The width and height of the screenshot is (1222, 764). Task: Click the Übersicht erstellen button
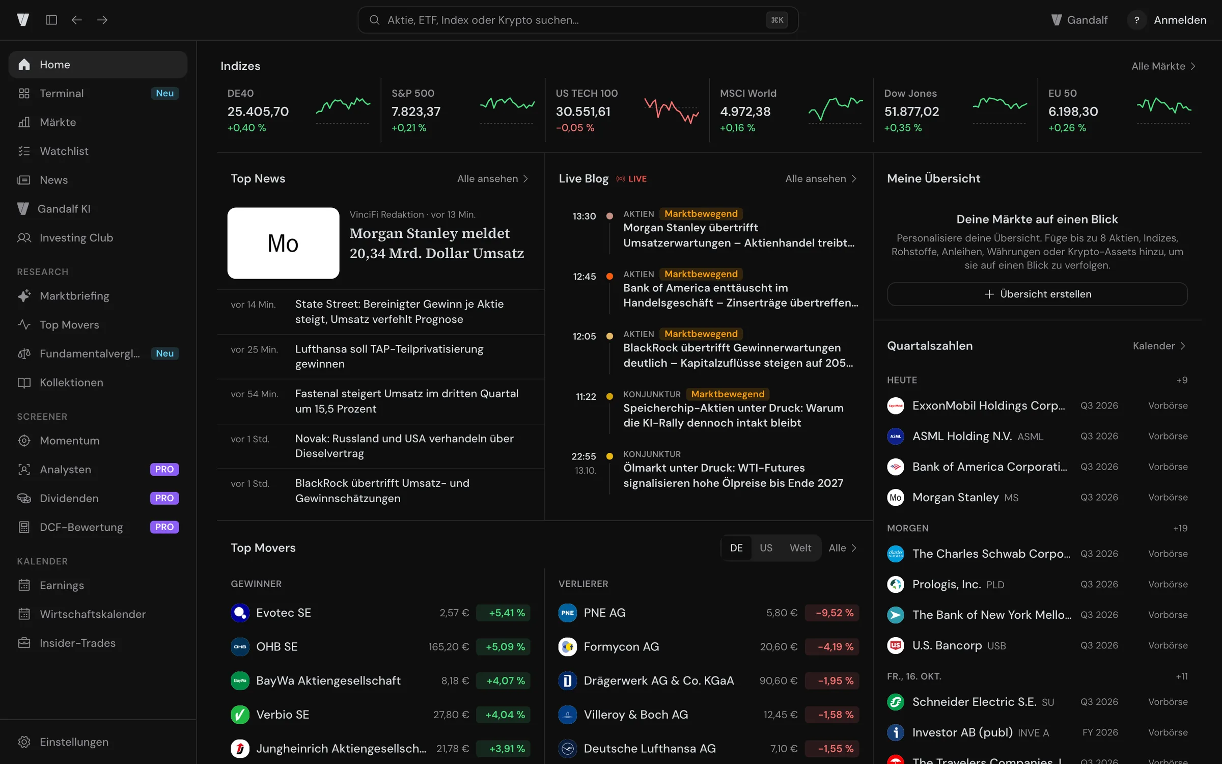point(1037,294)
